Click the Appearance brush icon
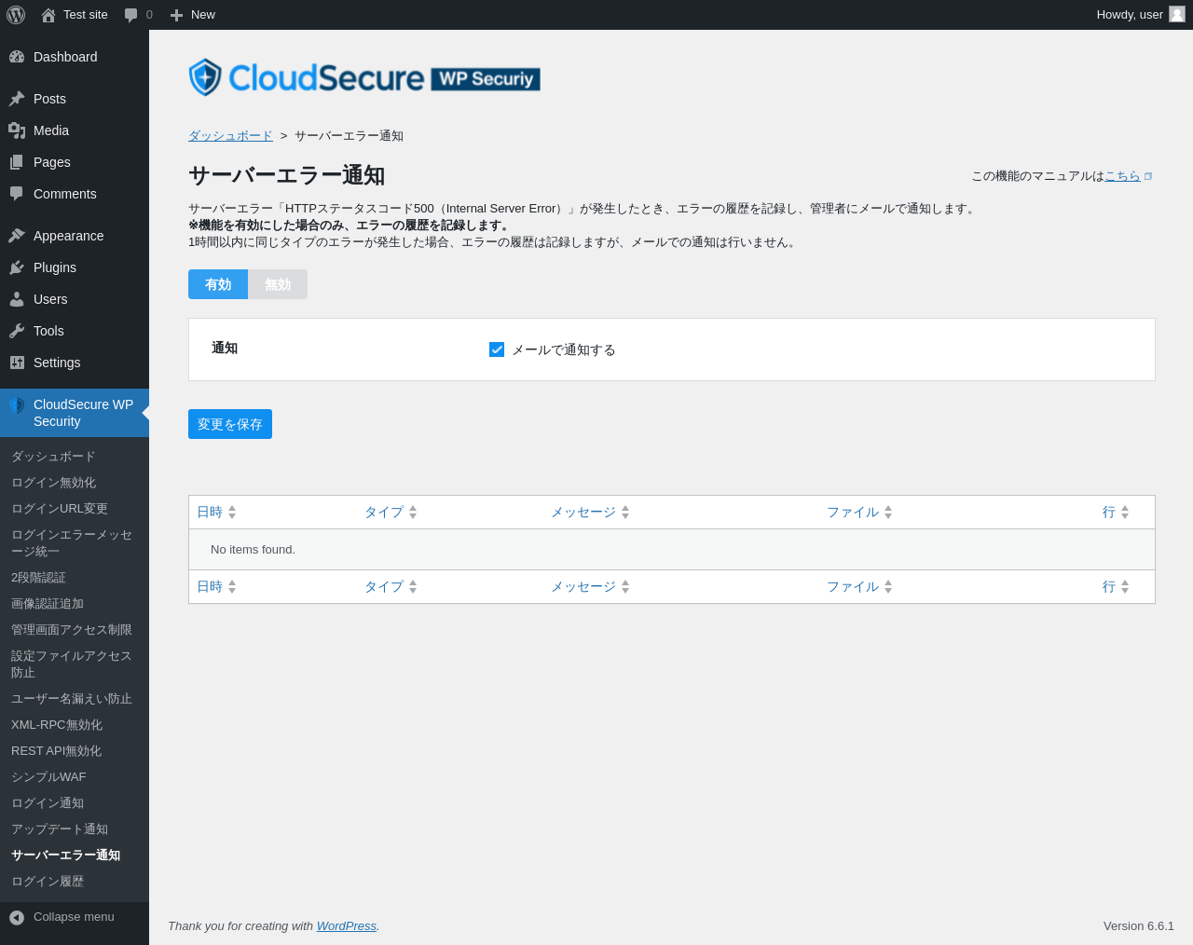 17,236
